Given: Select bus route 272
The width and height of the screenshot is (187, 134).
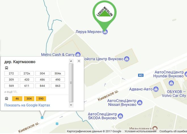Looking at the screenshot, I should (11, 73).
